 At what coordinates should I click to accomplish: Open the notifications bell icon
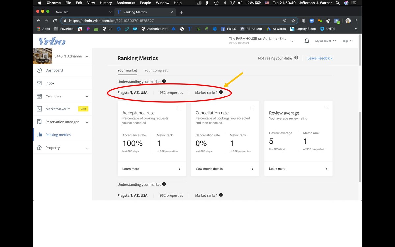coord(307,41)
